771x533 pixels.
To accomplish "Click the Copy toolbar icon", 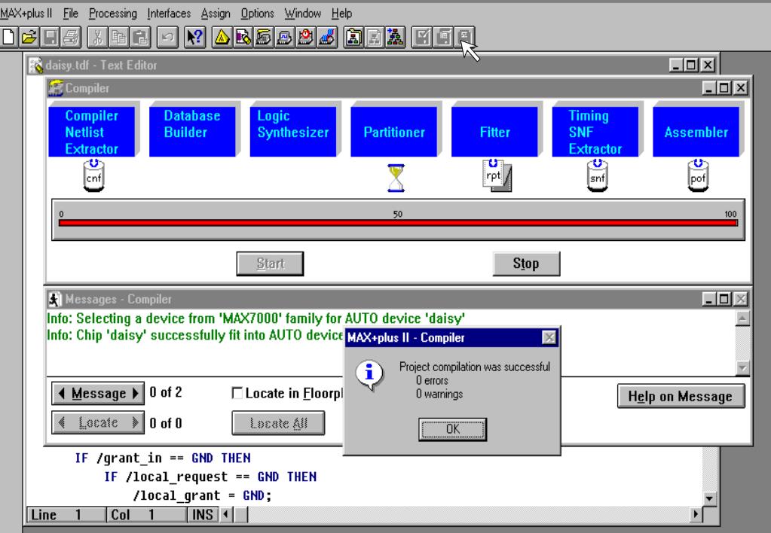I will click(x=118, y=38).
